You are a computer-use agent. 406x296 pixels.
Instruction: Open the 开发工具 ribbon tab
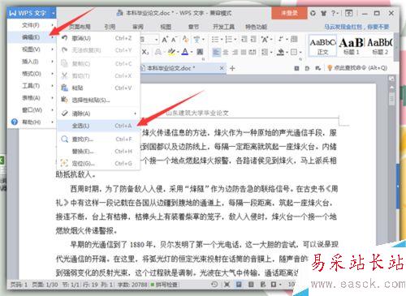(223, 27)
